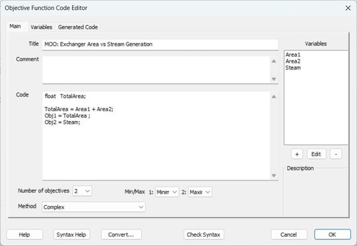
Task: Click the line 'Obj1 = TotalArea ;'
Action: 67,116
